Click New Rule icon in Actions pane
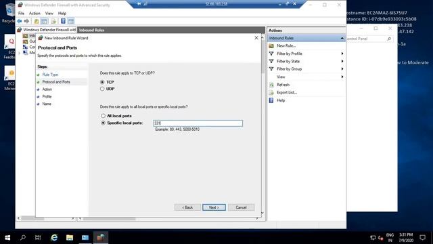The width and height of the screenshot is (433, 244). (x=271, y=46)
